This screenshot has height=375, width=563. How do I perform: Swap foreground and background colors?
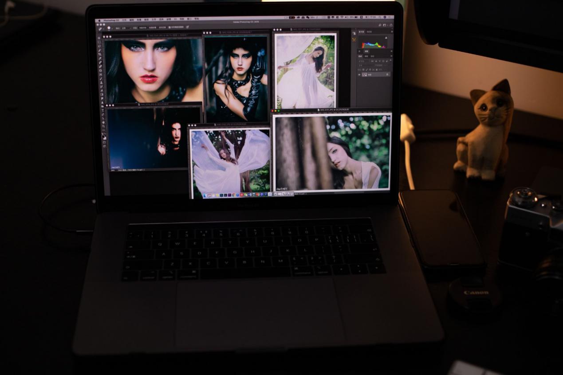tap(105, 133)
